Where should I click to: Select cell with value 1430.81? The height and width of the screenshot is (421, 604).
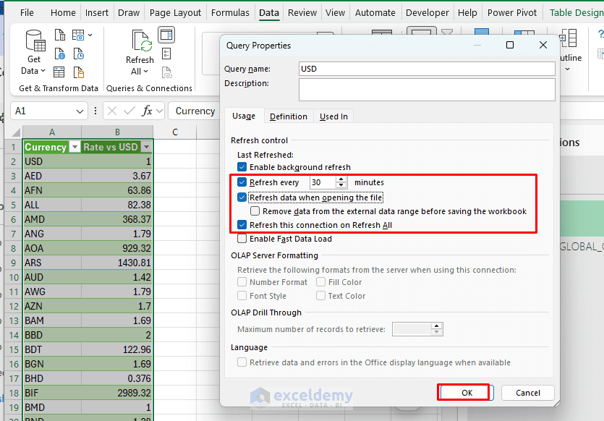click(117, 263)
